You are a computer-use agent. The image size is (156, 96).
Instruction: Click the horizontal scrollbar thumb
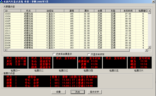pos(68,50)
